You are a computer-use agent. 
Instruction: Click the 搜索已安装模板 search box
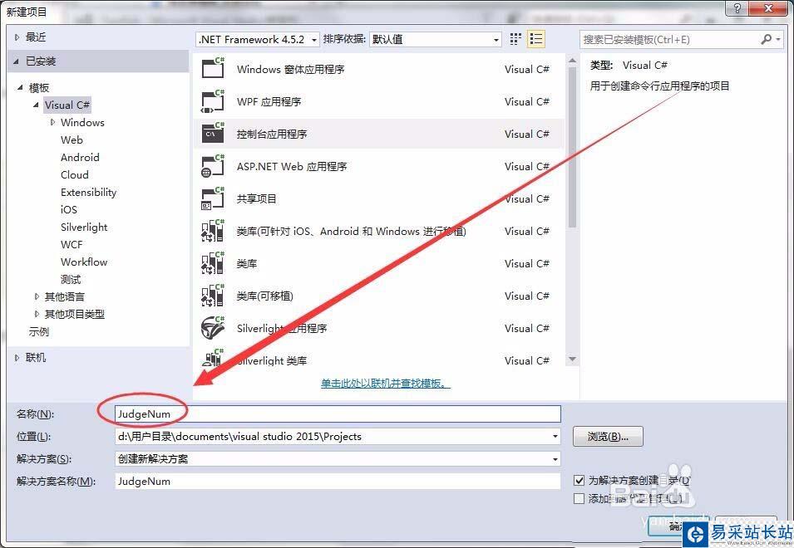pos(668,39)
